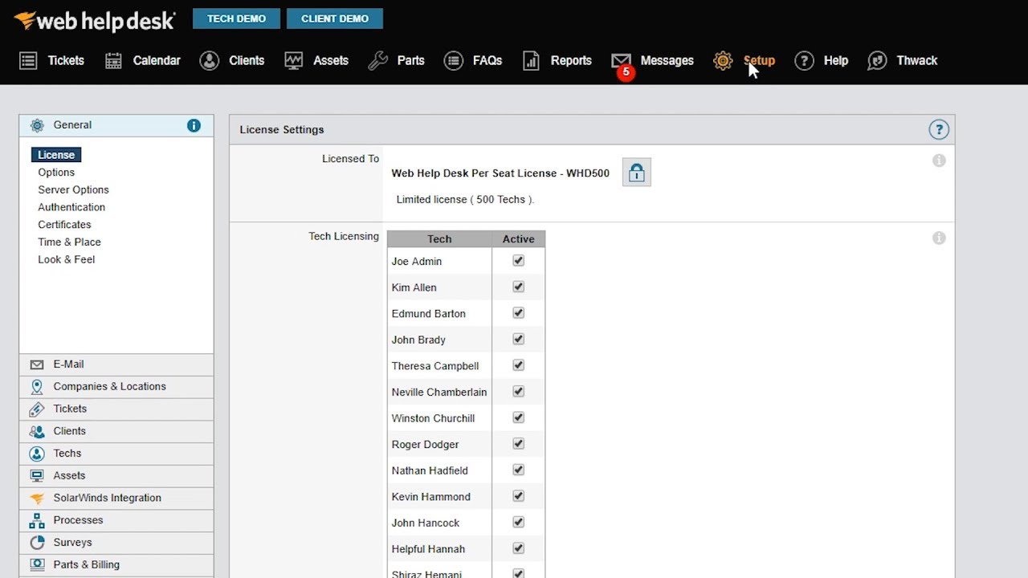Click the Clients person icon in top navigation
The width and height of the screenshot is (1028, 578).
[x=210, y=61]
